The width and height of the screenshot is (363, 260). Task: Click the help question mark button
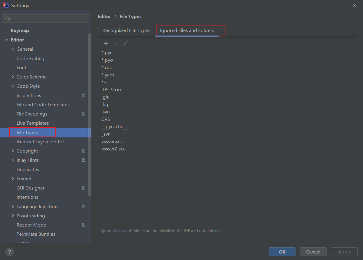point(10,252)
